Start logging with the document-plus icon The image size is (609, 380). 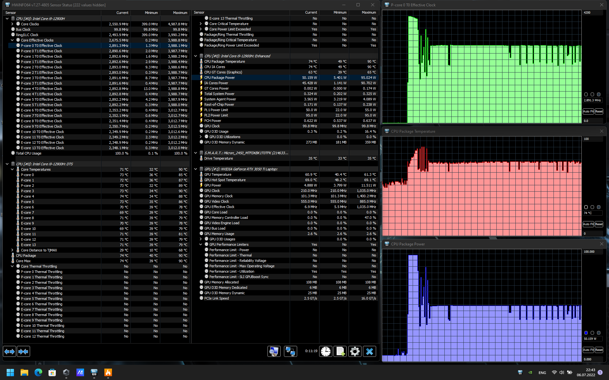tap(340, 351)
